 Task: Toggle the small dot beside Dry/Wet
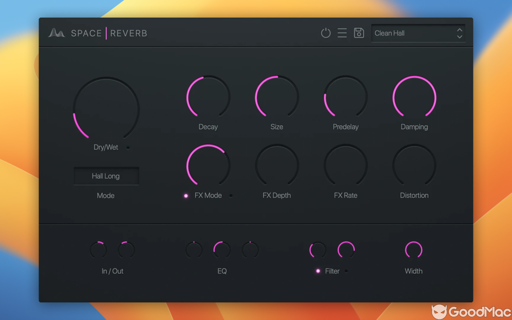[128, 147]
